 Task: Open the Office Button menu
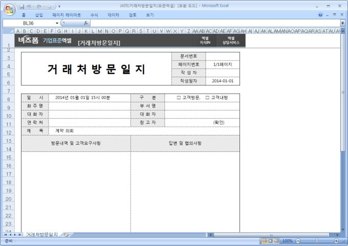pyautogui.click(x=9, y=9)
